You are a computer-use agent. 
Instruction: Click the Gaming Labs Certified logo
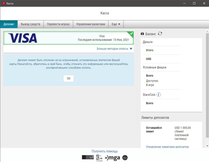point(88,157)
